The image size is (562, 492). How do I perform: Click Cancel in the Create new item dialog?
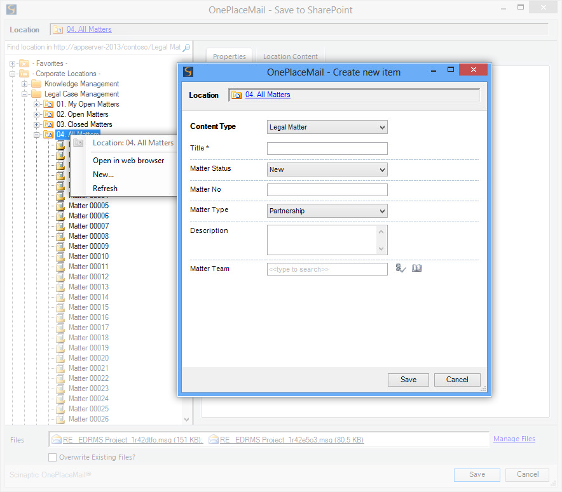point(457,380)
